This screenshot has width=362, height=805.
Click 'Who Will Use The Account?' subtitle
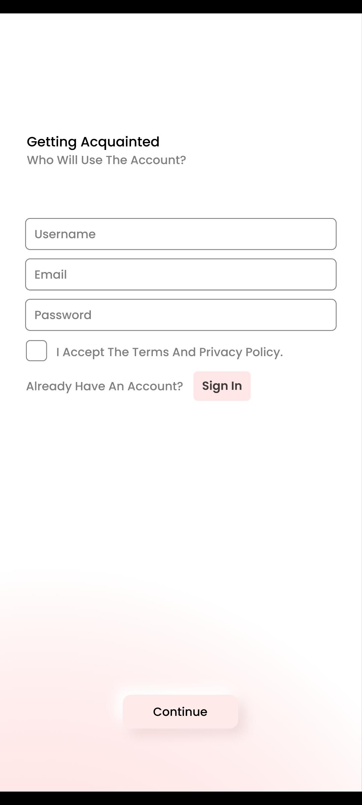click(106, 160)
